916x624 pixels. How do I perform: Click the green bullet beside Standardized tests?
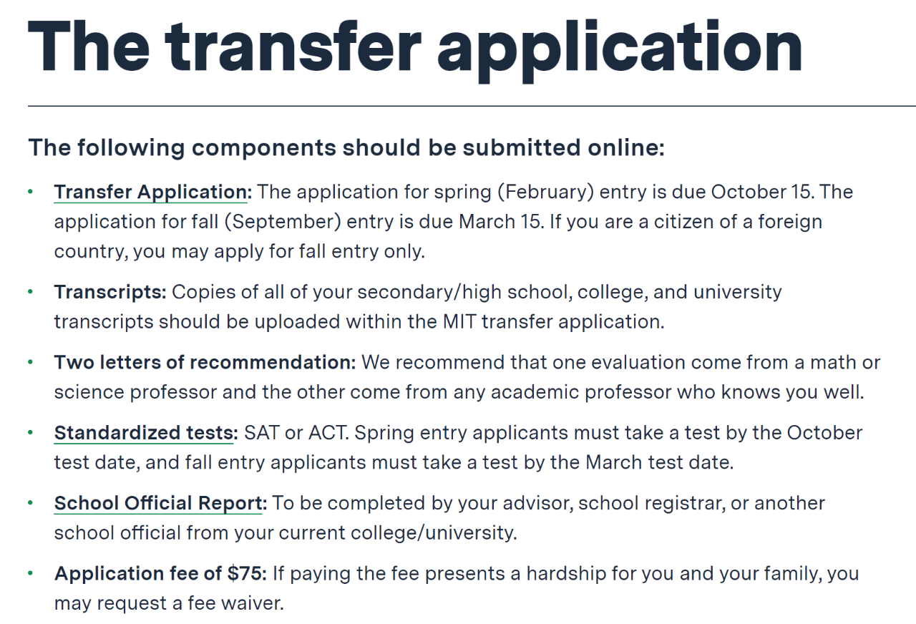(x=30, y=432)
